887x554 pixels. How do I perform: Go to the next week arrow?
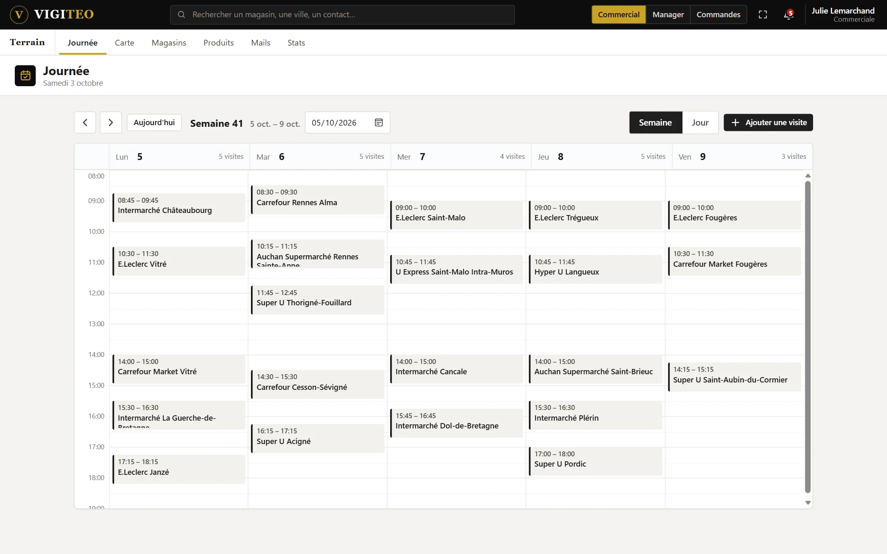pos(111,122)
